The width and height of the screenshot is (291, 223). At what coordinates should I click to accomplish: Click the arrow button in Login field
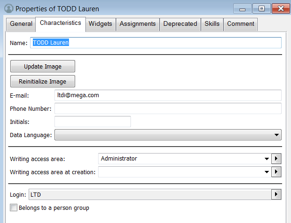pyautogui.click(x=276, y=194)
